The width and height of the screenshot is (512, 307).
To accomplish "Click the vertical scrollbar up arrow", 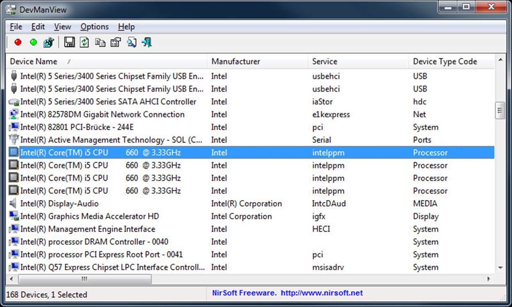I will pos(500,60).
